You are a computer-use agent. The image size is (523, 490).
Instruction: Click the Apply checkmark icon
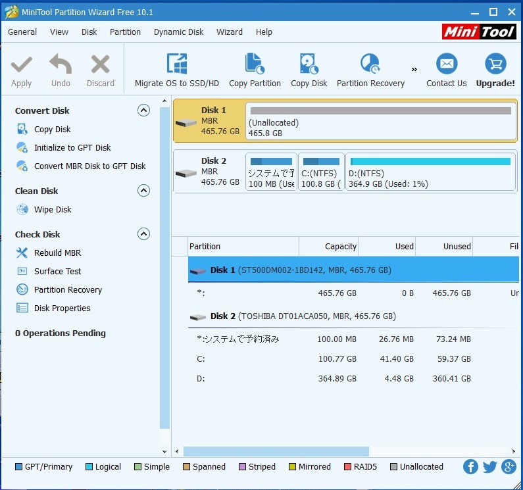coord(21,64)
